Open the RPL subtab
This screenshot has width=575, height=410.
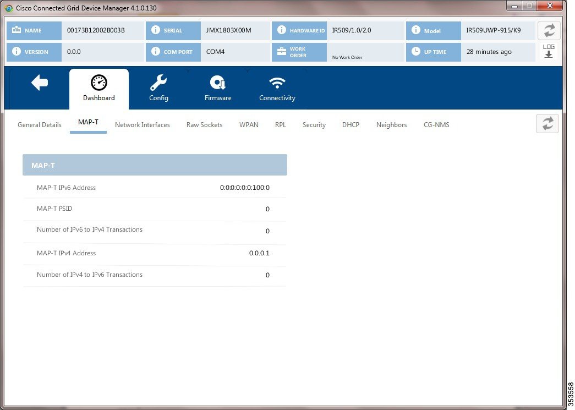pyautogui.click(x=281, y=125)
